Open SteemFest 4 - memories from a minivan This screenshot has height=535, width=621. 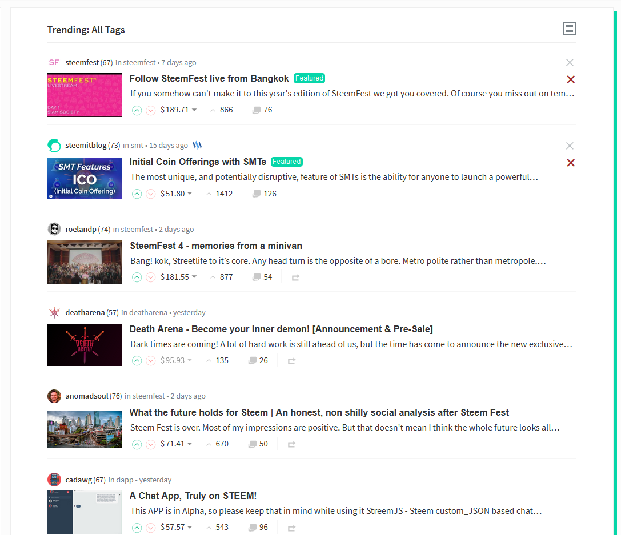pos(216,246)
